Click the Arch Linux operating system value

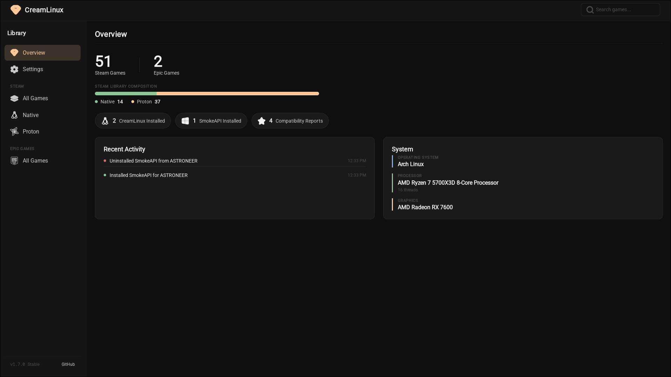pos(411,164)
